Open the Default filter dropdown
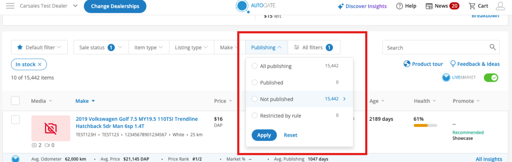512x162 pixels. coord(39,47)
